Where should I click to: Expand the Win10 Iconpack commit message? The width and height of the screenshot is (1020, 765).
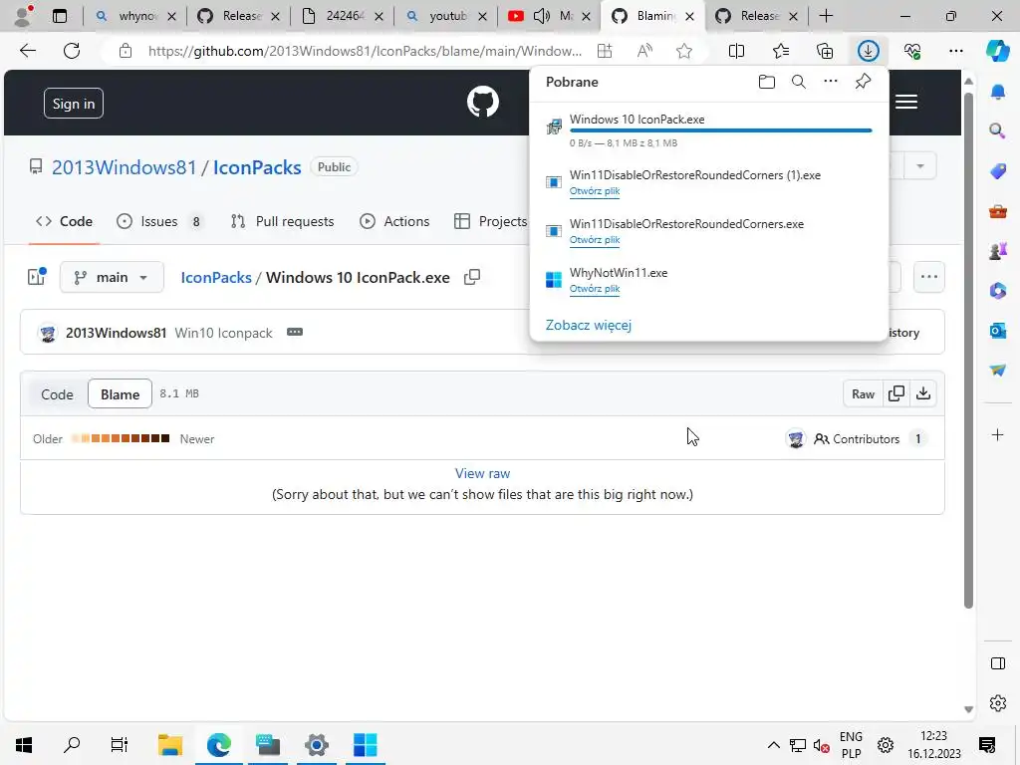click(295, 333)
